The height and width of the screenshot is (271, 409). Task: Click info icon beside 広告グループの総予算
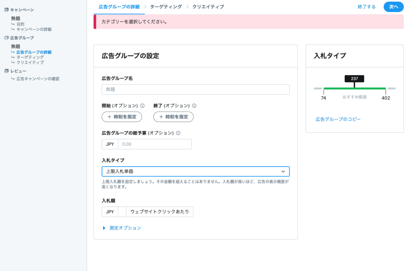178,133
